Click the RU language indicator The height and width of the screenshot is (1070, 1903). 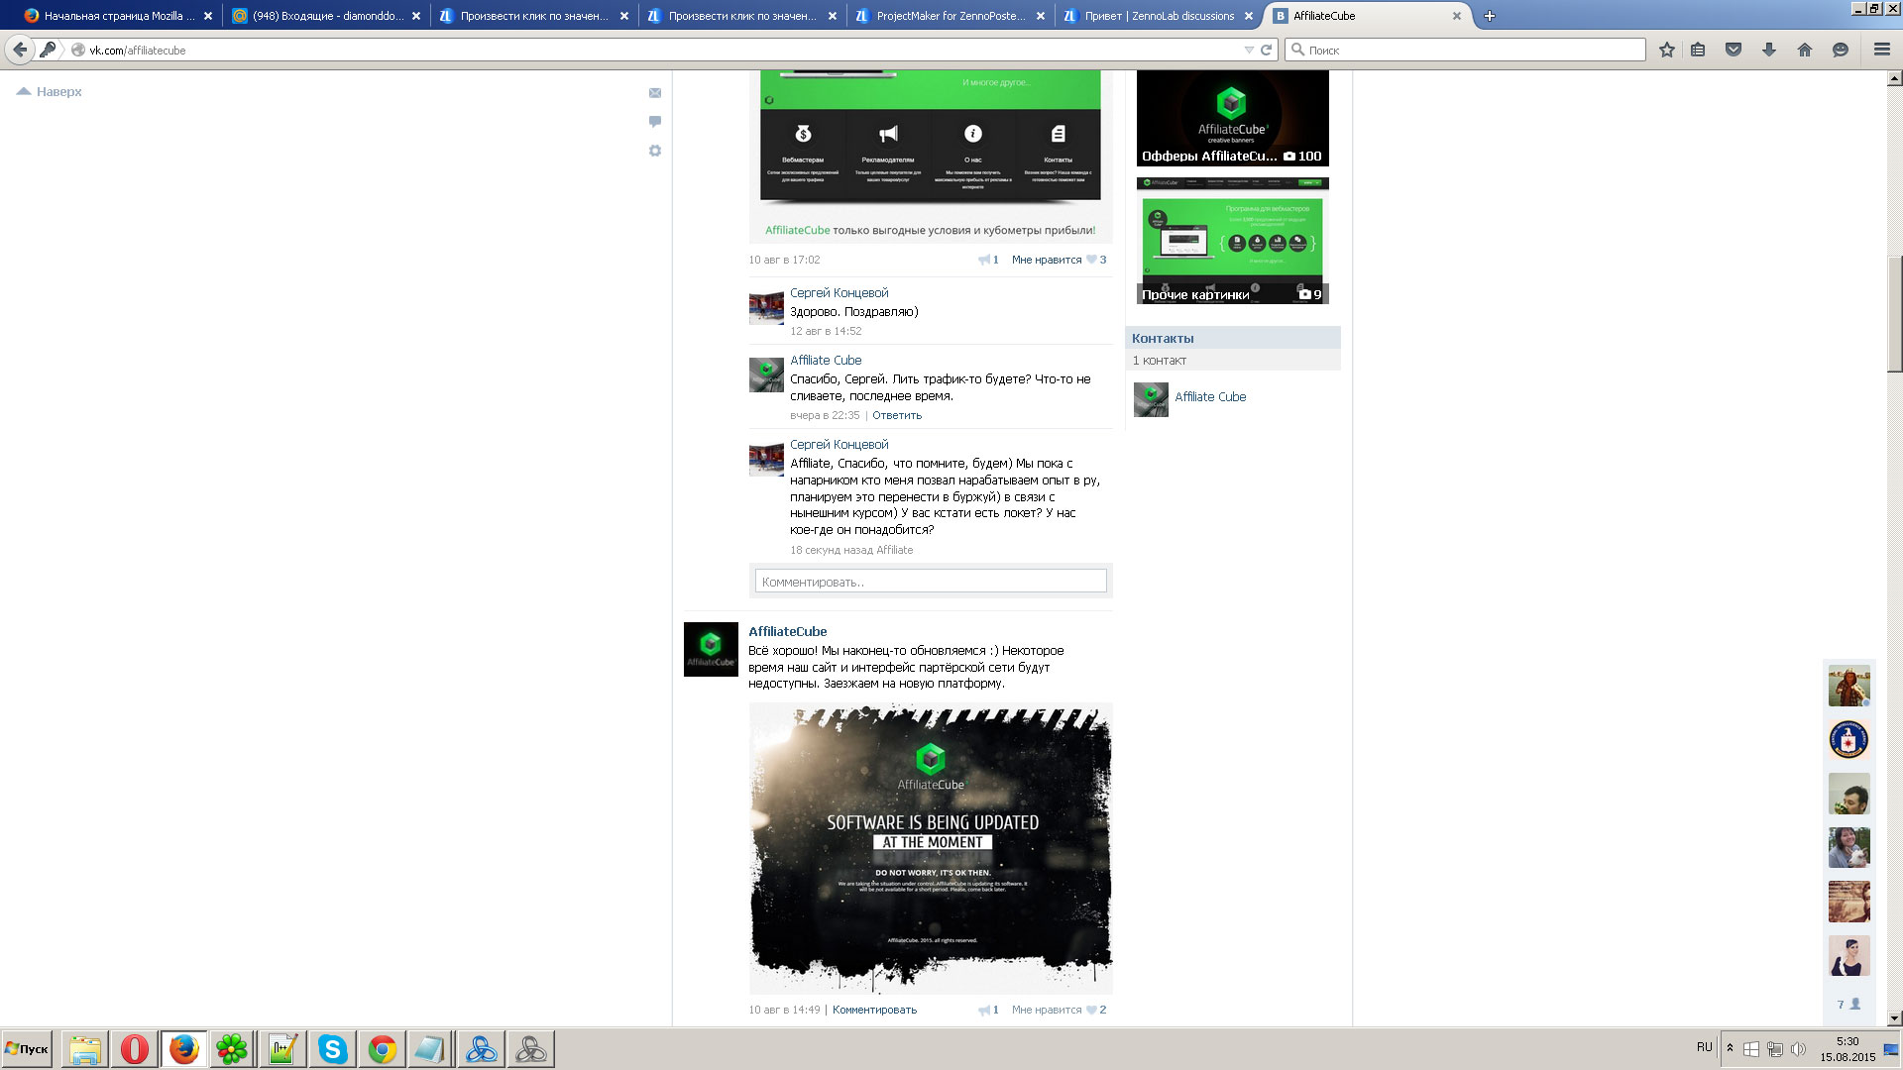coord(1704,1046)
